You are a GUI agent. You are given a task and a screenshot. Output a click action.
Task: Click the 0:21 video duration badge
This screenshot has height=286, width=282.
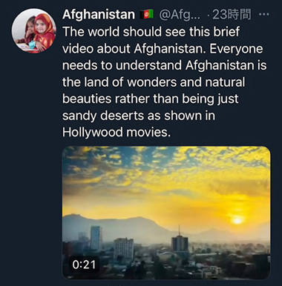coord(84,265)
